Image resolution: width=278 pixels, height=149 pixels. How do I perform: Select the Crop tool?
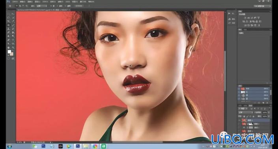(9, 21)
